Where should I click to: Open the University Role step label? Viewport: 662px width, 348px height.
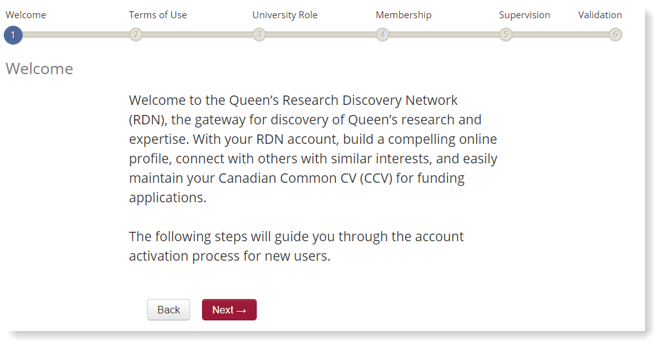point(285,15)
